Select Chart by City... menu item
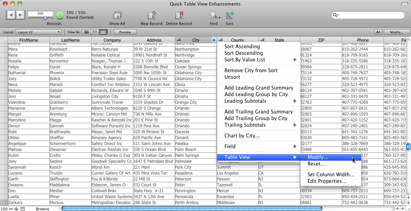The height and width of the screenshot is (211, 411). (x=242, y=136)
